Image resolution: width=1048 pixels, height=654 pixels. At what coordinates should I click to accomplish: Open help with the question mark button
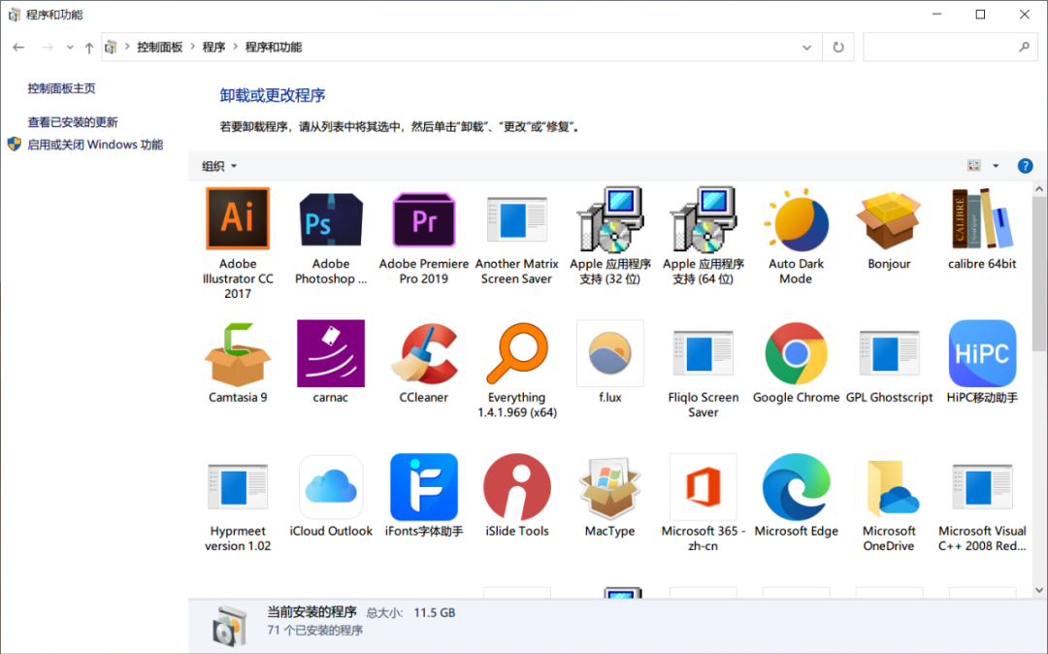[1025, 166]
